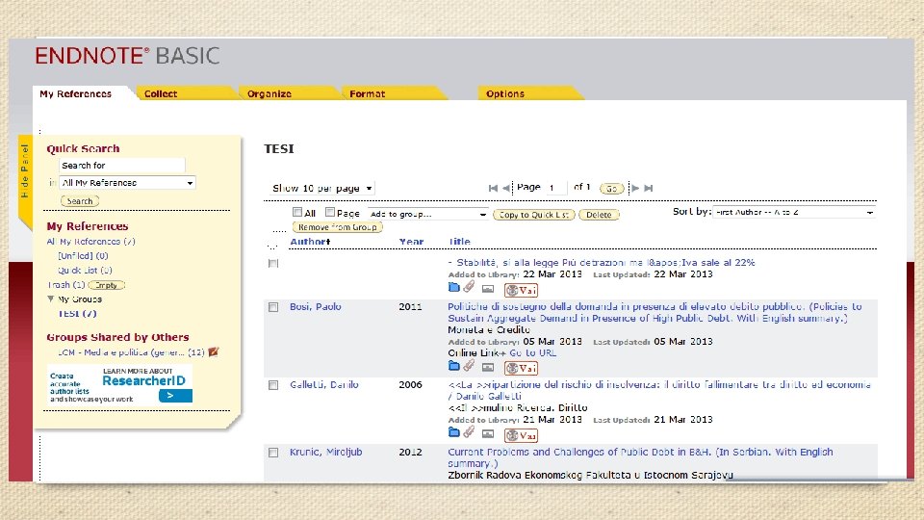Collapse the My Groups tree triangle
924x520 pixels.
point(51,299)
